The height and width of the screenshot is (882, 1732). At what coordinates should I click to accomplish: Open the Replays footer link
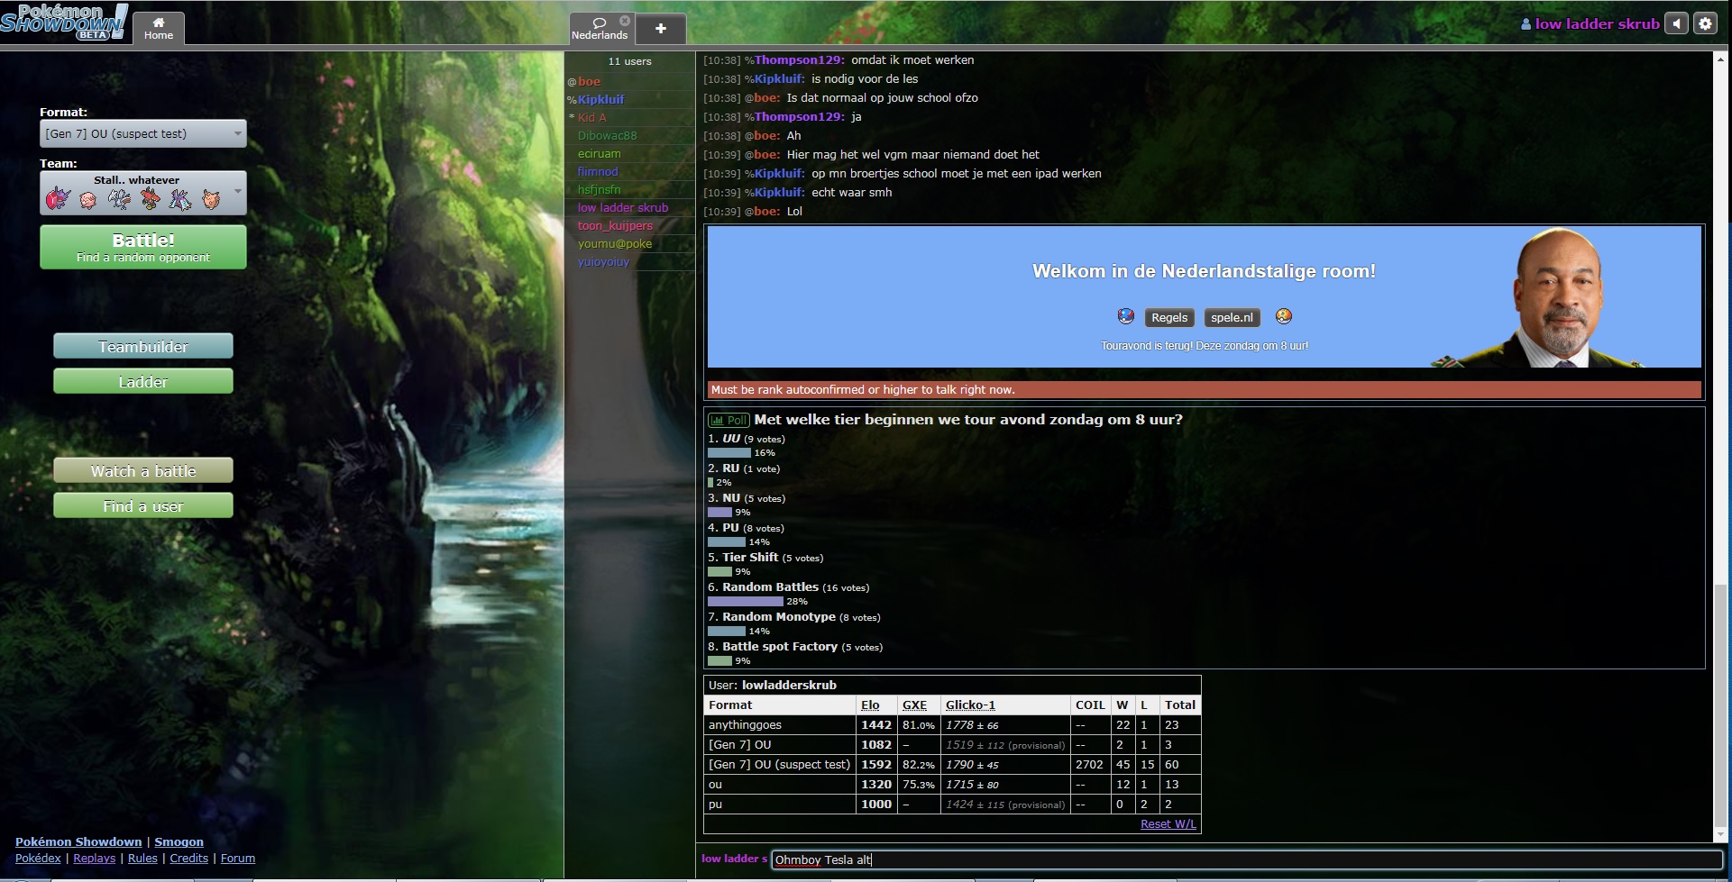(x=94, y=858)
